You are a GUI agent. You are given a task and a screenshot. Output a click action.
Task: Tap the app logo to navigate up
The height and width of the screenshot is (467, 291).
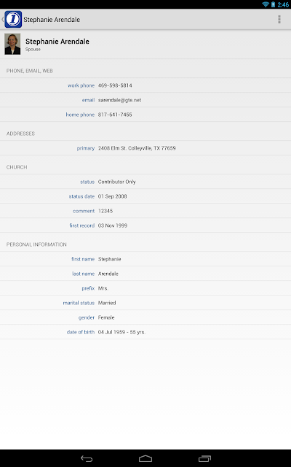pyautogui.click(x=13, y=20)
